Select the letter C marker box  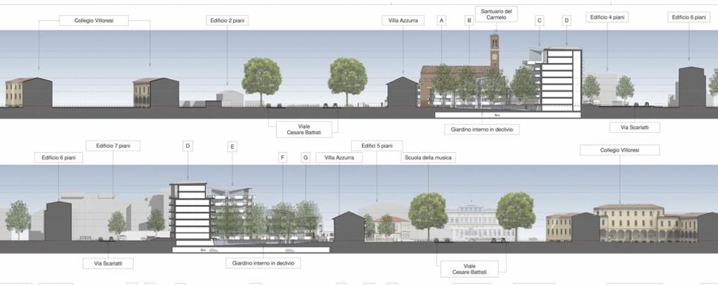[x=540, y=21]
